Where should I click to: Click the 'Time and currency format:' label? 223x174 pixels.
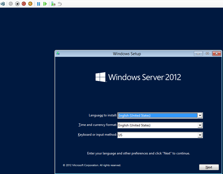click(98, 125)
